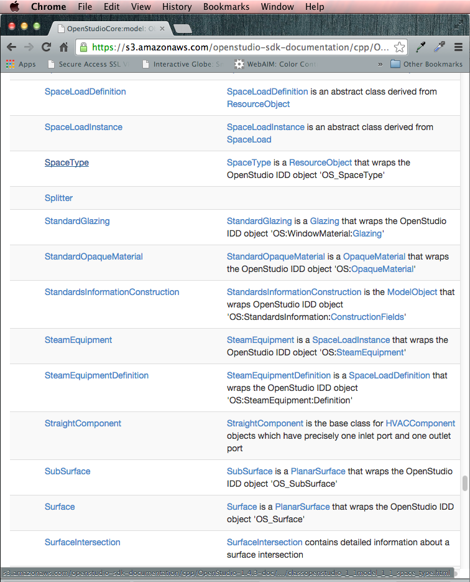Follow the Splitter class link
Viewport: 470px width, 582px height.
pos(58,198)
